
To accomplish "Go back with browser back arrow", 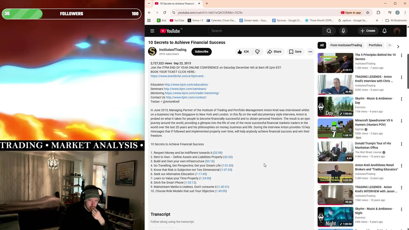I will [149, 12].
